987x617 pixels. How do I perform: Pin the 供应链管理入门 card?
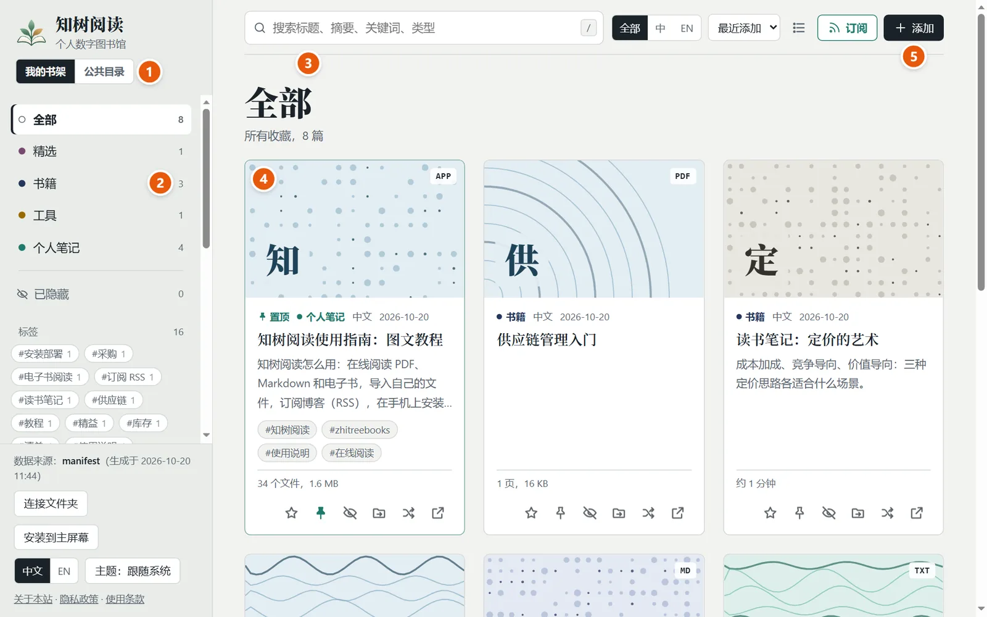[x=560, y=513]
